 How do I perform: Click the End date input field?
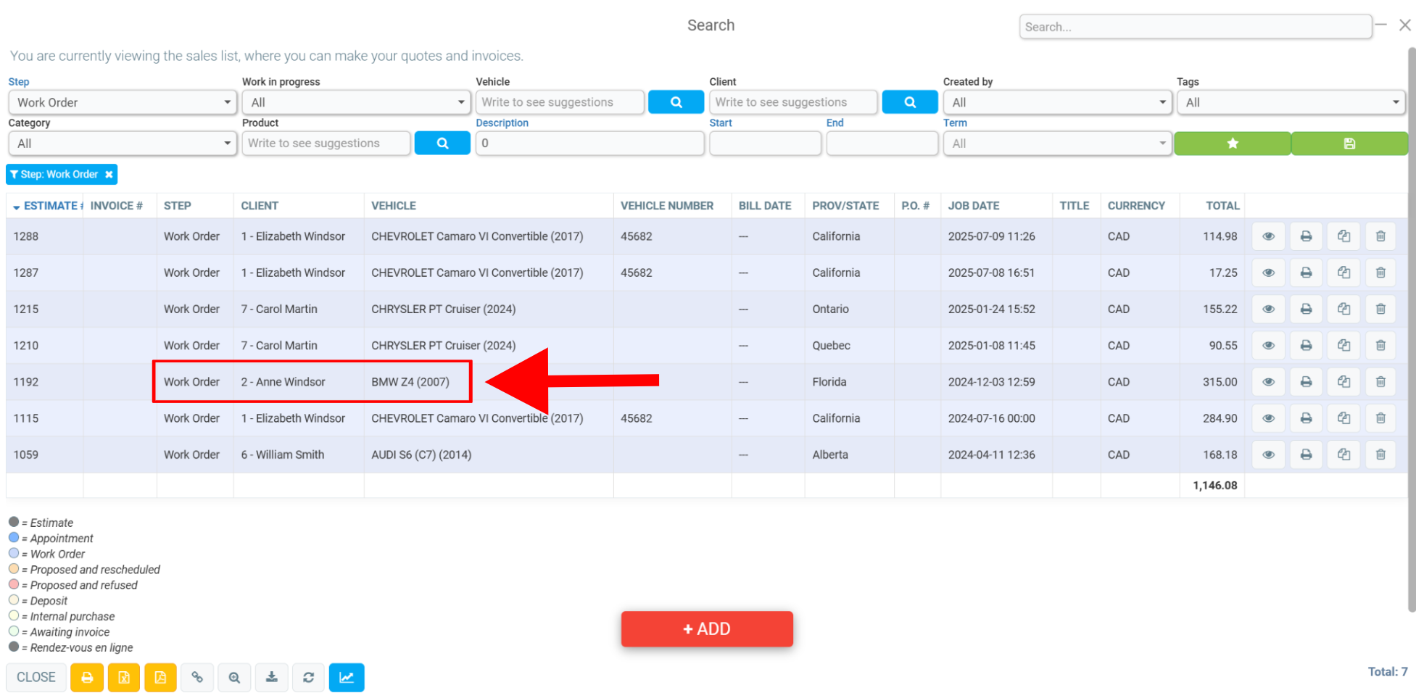[x=882, y=144]
